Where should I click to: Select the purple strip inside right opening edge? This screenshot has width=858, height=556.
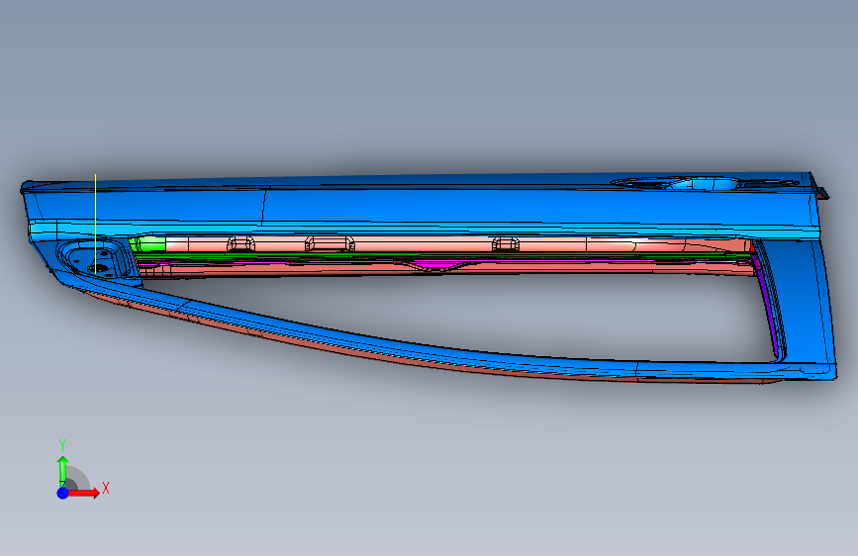[769, 310]
